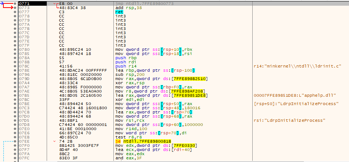Click the 'mov r14d,100' instruction
Image resolution: width=349 pixels, height=162 pixels.
[x=130, y=129]
